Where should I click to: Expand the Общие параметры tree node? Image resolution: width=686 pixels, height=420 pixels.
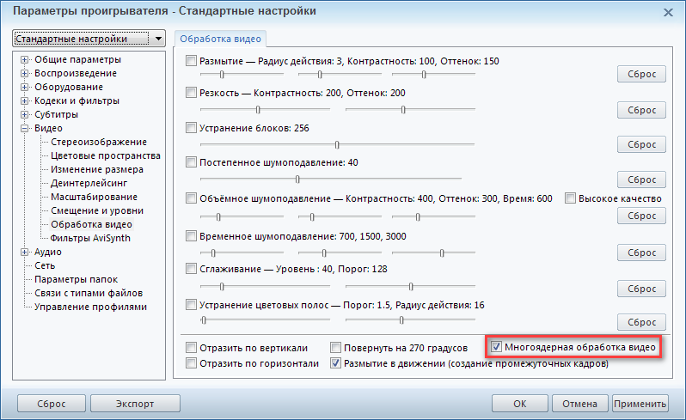pyautogui.click(x=25, y=59)
